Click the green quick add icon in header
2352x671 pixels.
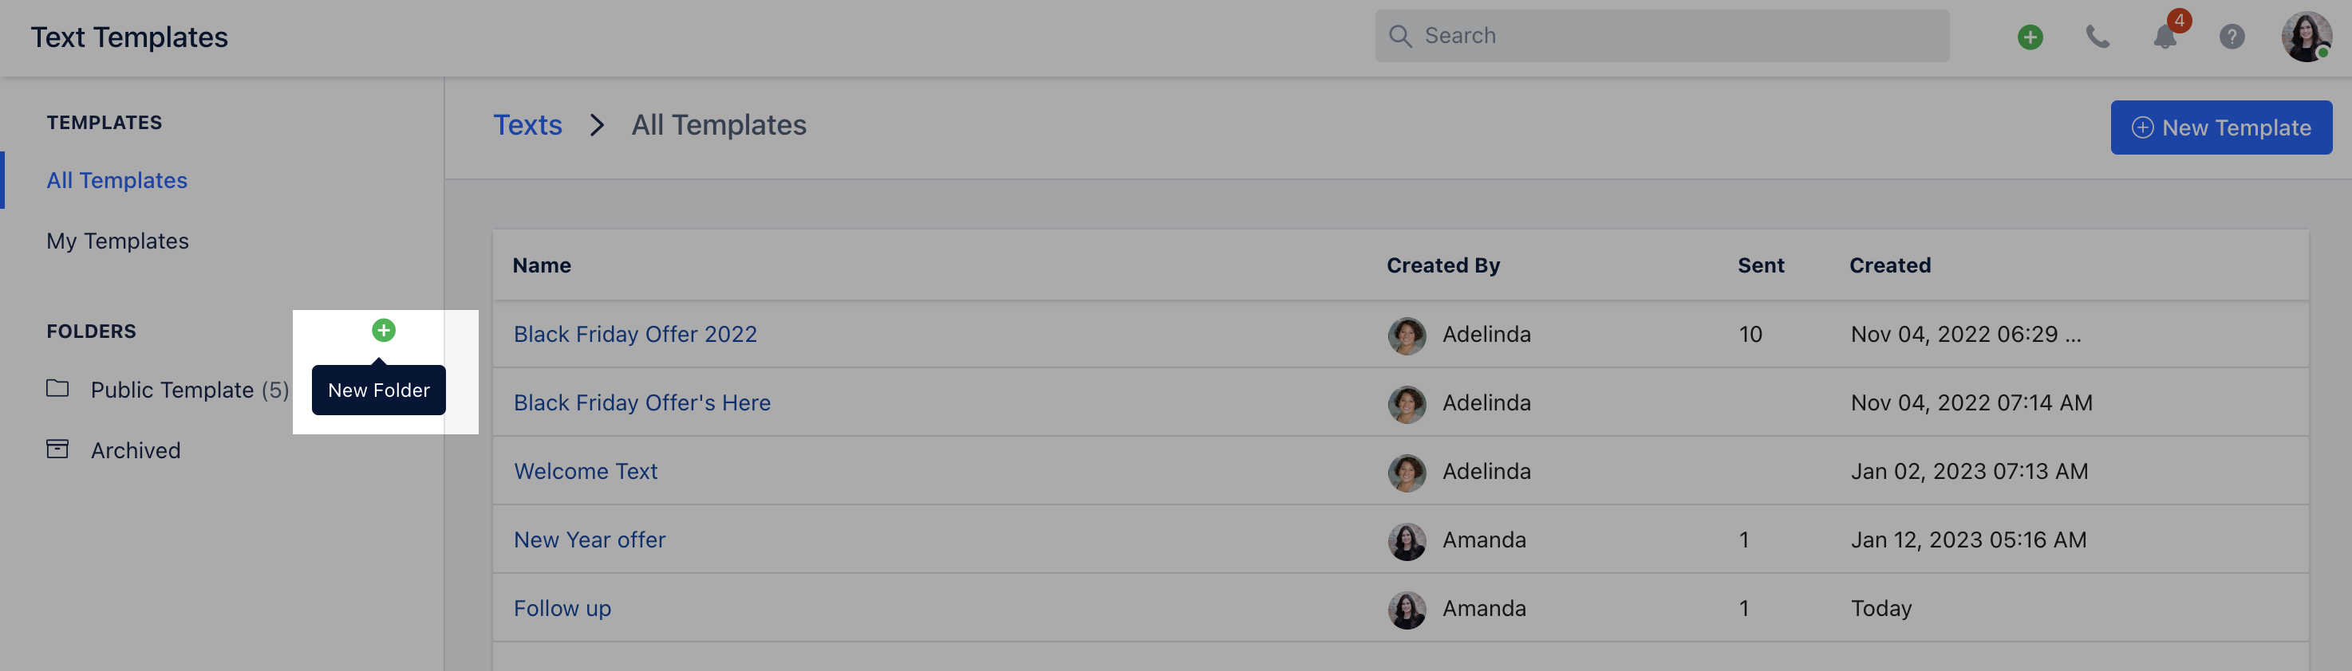(2030, 37)
